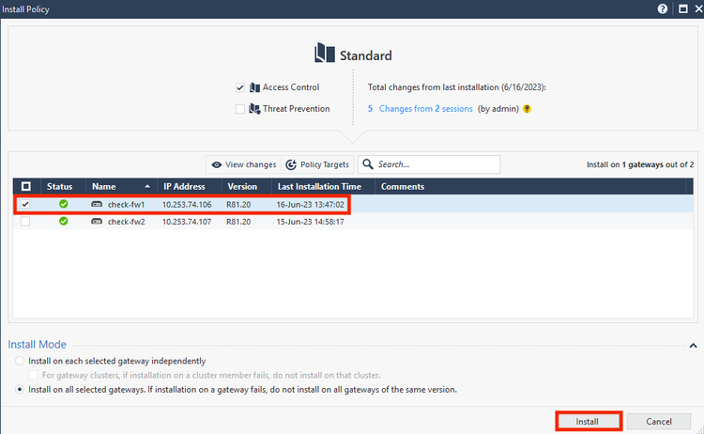Viewport: 704px width, 434px height.
Task: Uncheck the Access Control checkbox
Action: pyautogui.click(x=240, y=87)
